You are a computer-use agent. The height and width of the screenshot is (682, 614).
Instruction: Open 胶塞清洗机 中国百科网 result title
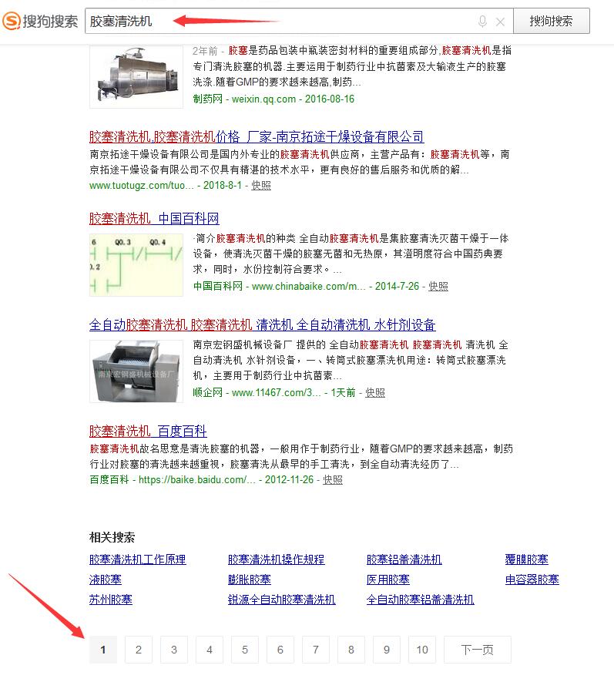coord(154,219)
